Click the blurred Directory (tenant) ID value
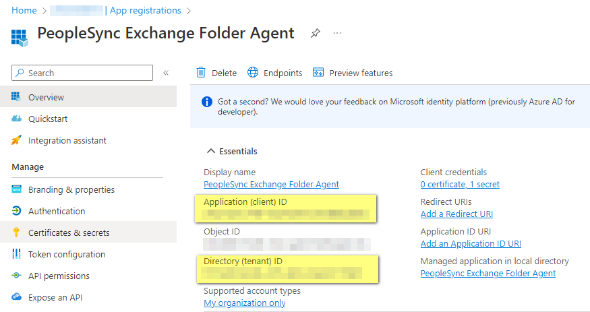 (x=283, y=273)
